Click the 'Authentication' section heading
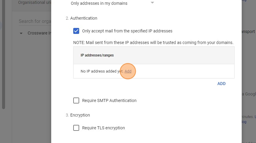Image resolution: width=256 pixels, height=143 pixels. 84,18
